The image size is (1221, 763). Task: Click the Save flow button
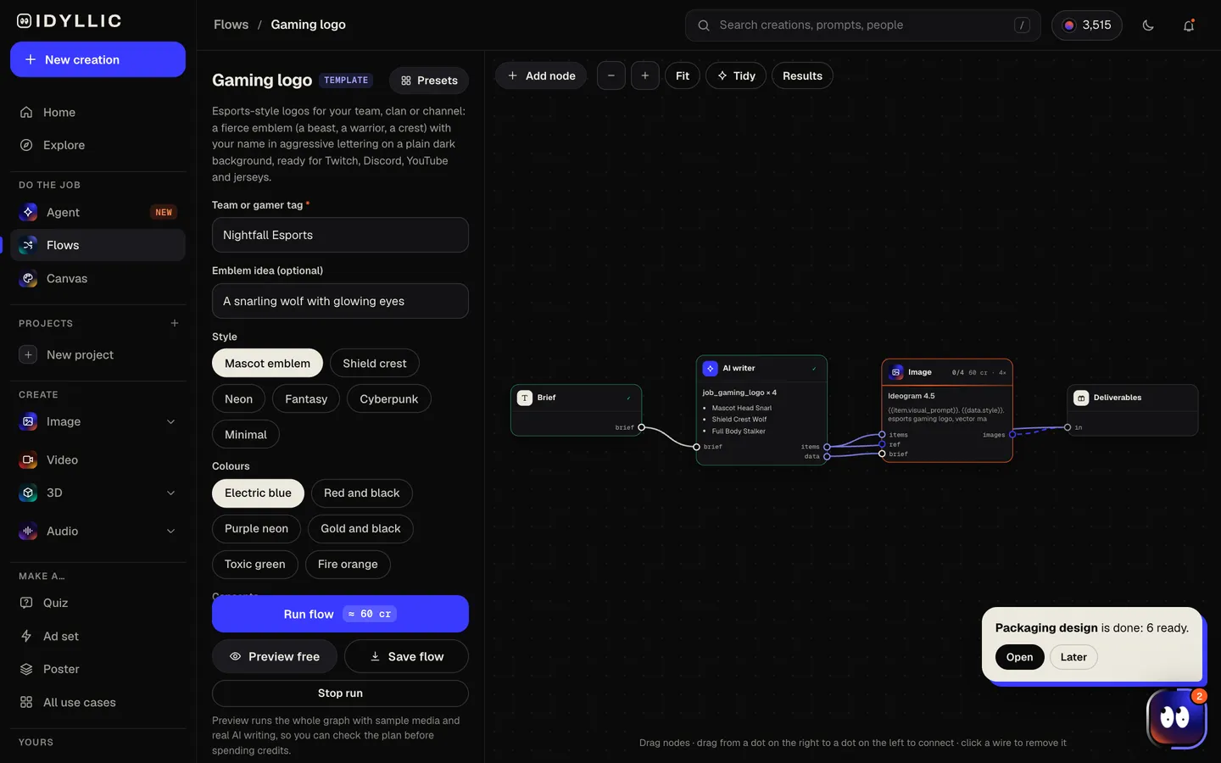(x=406, y=656)
